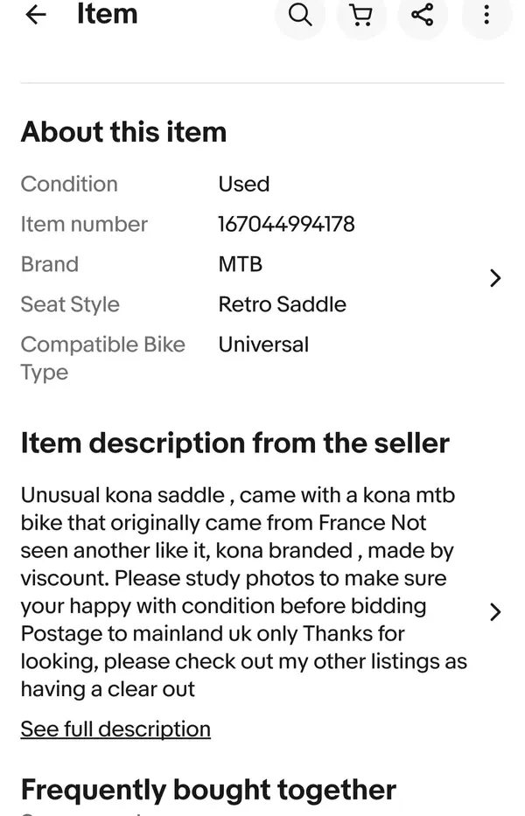Tap Item description from the seller heading
Screen dimensions: 525x816
point(234,443)
